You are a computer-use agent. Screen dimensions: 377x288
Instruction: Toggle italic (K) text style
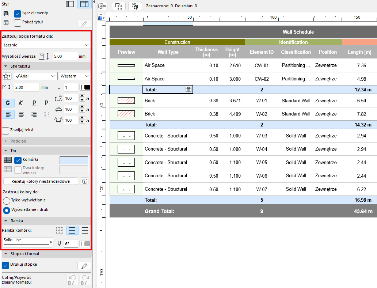tap(21, 103)
